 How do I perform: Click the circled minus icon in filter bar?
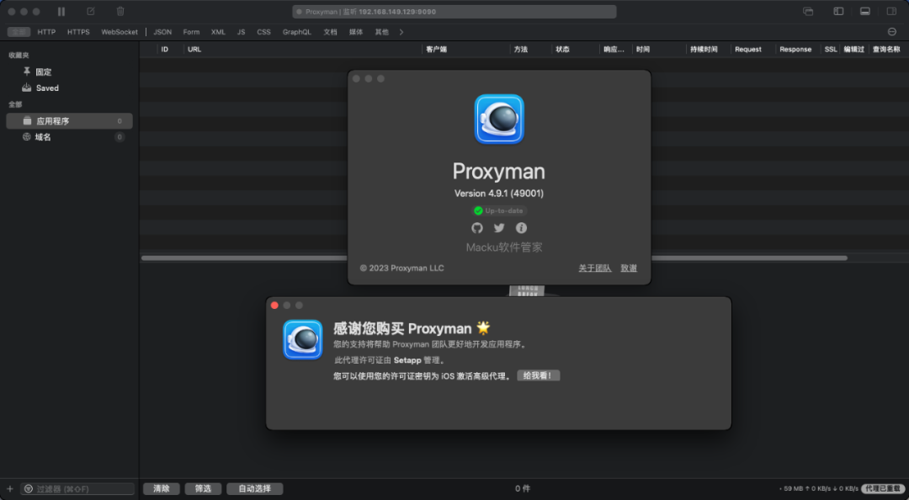click(892, 32)
